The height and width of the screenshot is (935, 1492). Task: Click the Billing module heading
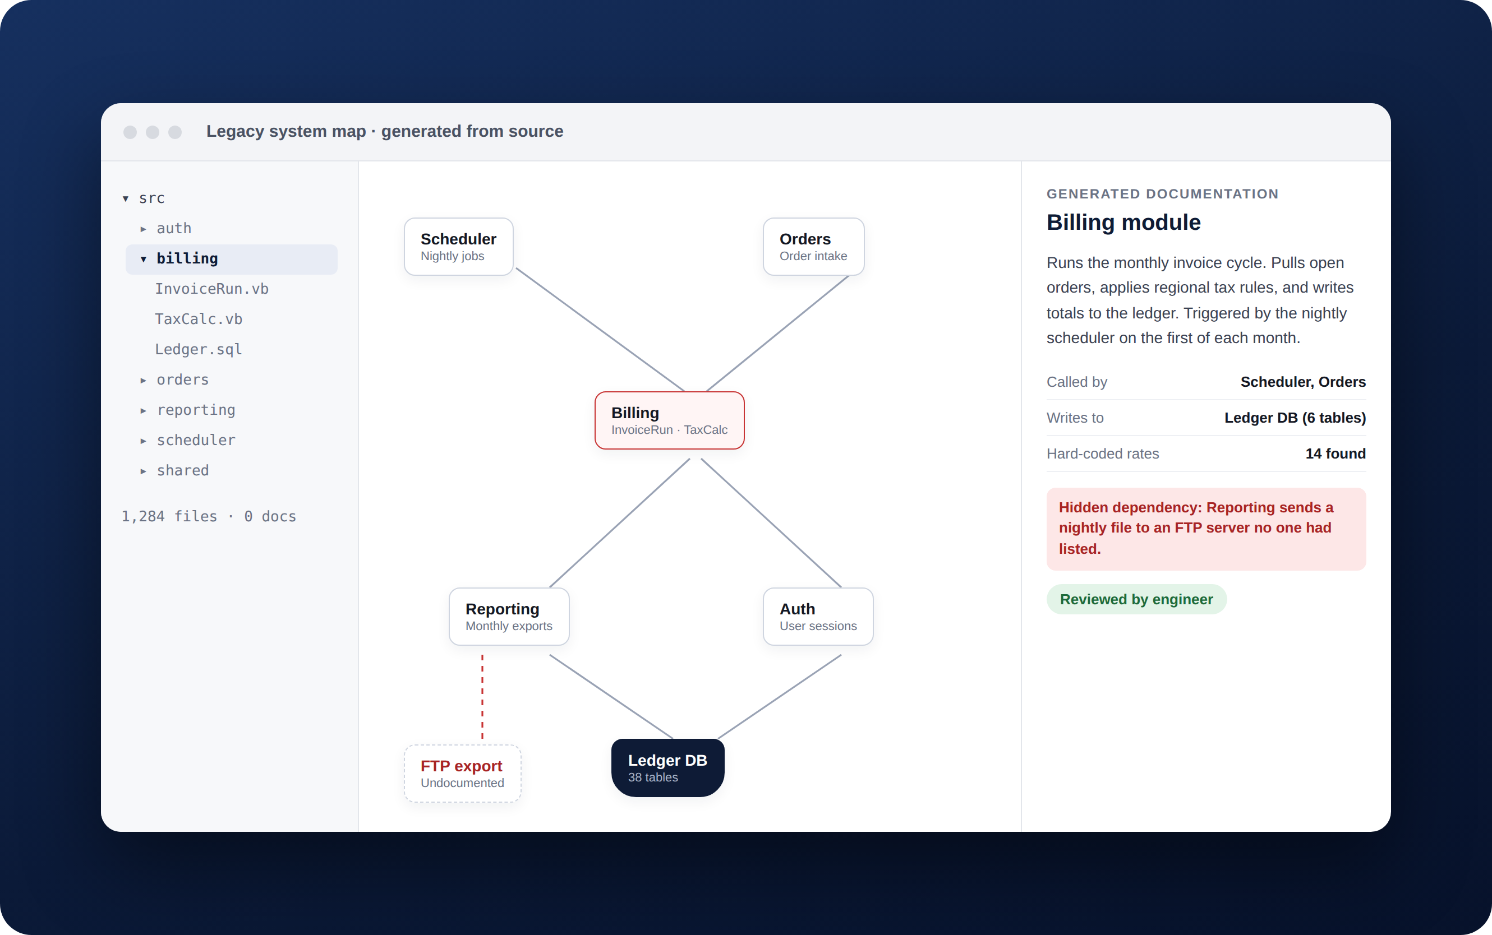1123,222
